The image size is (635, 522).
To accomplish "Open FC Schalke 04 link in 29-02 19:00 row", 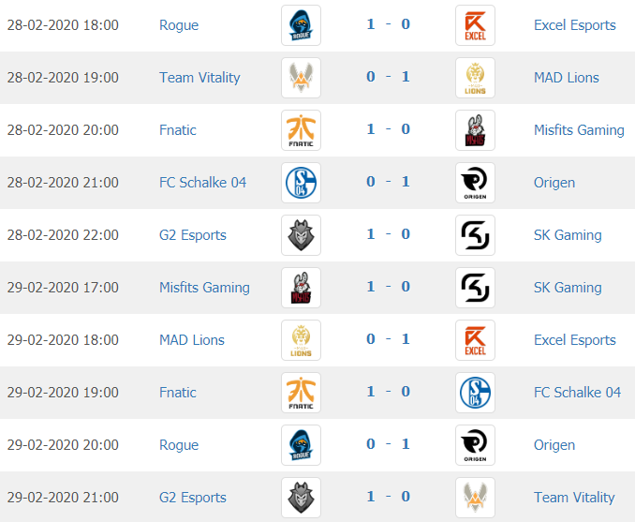I will point(577,393).
